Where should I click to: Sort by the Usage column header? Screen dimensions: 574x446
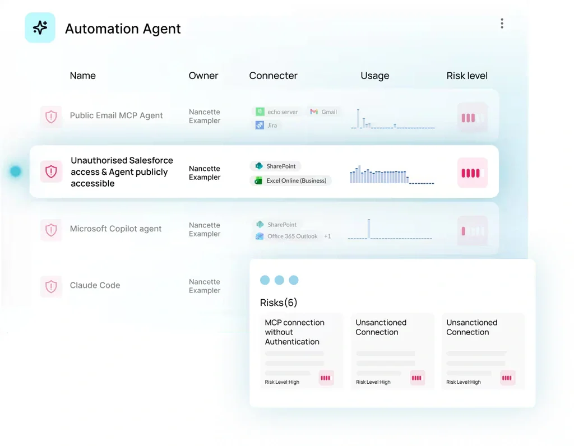(x=375, y=76)
